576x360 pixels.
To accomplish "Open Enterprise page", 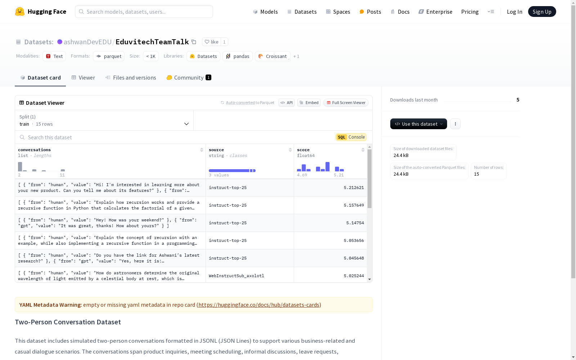I will 435,12.
